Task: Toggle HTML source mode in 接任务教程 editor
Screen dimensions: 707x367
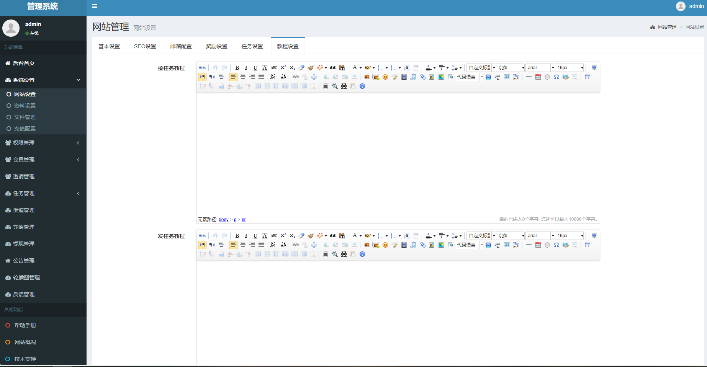Action: point(203,68)
